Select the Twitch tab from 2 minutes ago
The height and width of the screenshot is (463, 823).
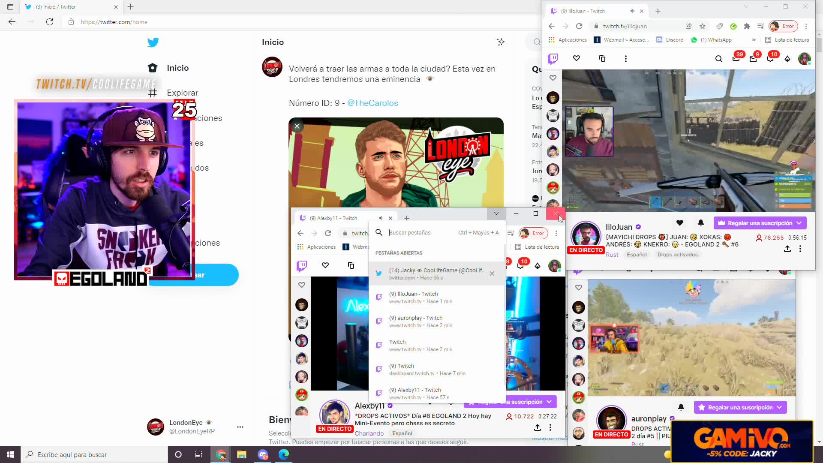click(437, 346)
